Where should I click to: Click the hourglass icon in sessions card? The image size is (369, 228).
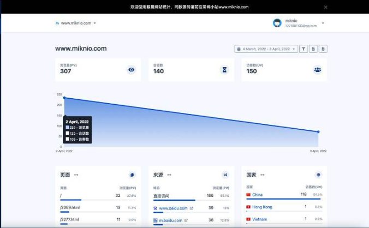(x=224, y=70)
